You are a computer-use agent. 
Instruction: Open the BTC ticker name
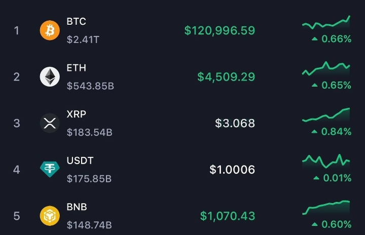coord(77,21)
